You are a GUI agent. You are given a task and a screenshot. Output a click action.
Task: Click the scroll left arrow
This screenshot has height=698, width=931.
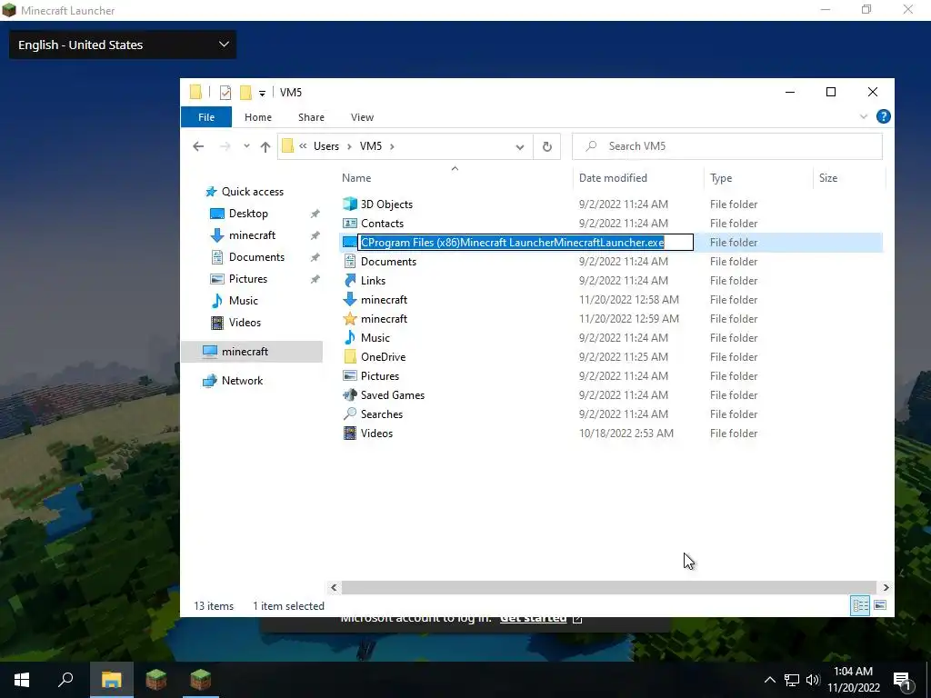[334, 588]
